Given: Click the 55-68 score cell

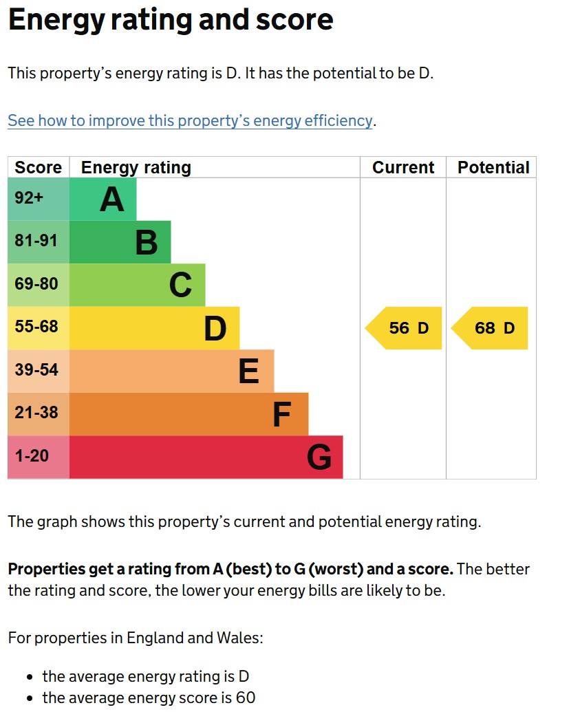Looking at the screenshot, I should 39,328.
